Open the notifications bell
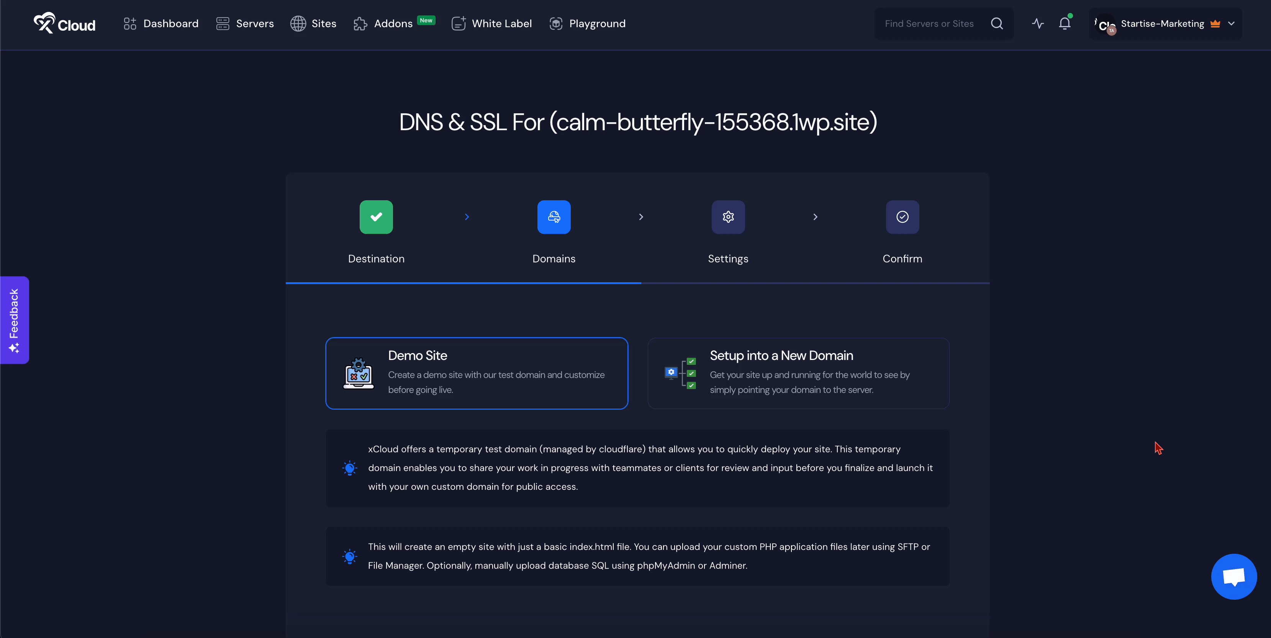 [1064, 24]
